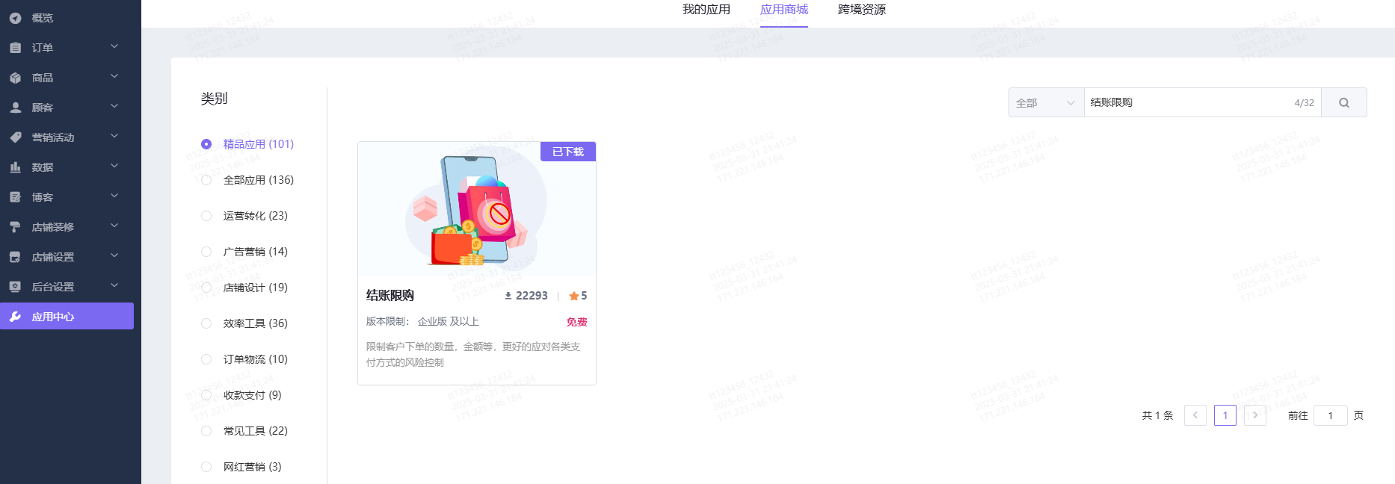Click the 免费 price label

(576, 322)
